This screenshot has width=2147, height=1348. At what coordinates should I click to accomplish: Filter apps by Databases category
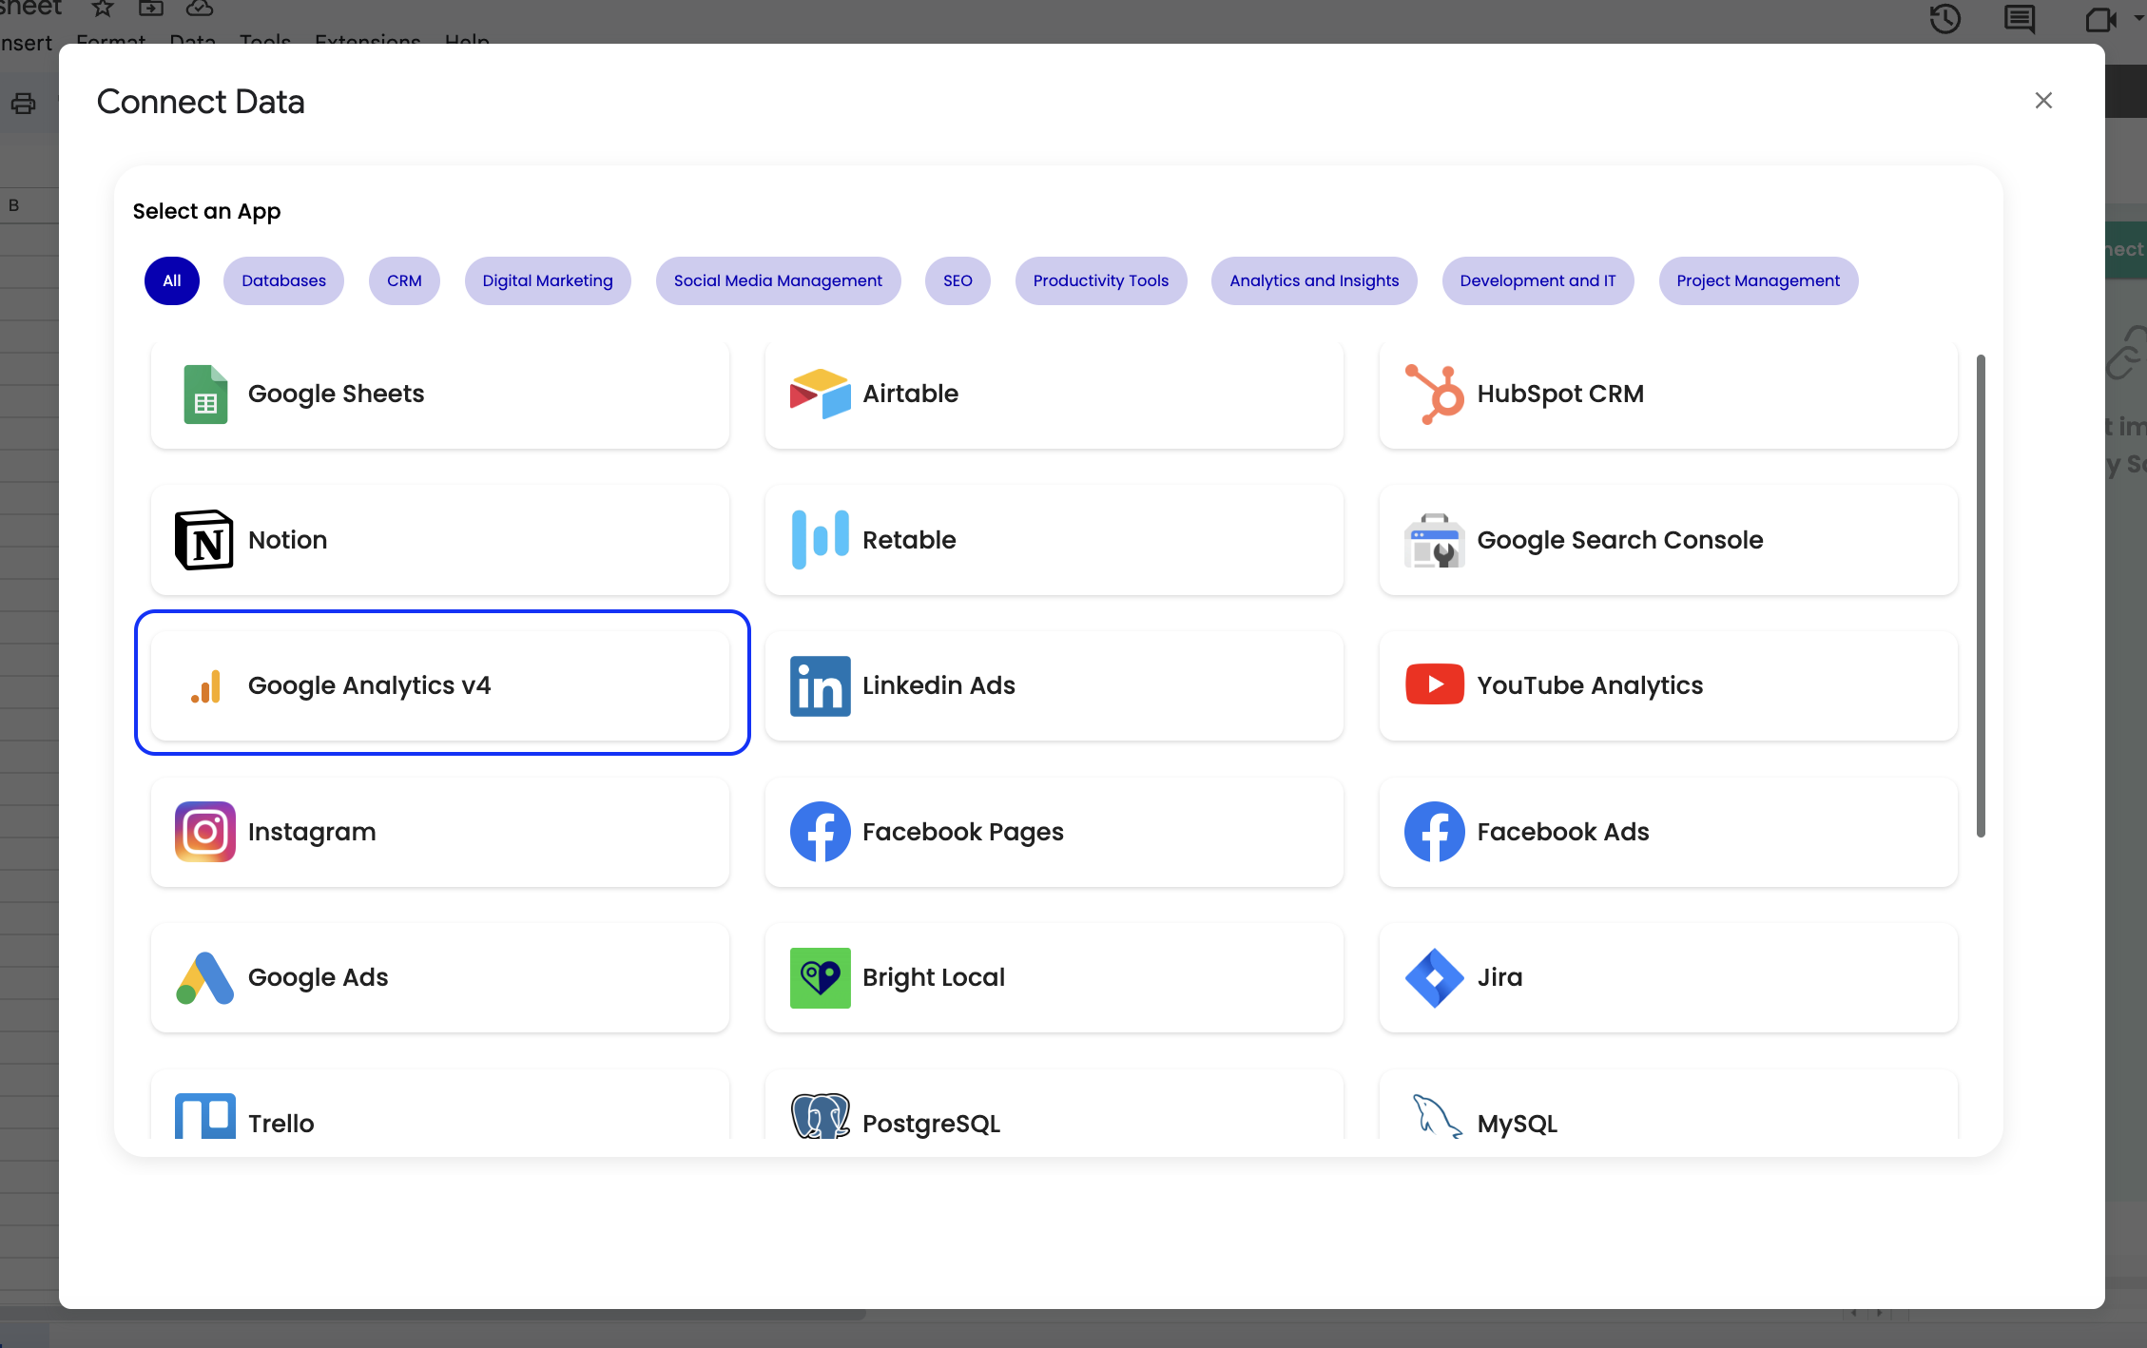pos(283,280)
